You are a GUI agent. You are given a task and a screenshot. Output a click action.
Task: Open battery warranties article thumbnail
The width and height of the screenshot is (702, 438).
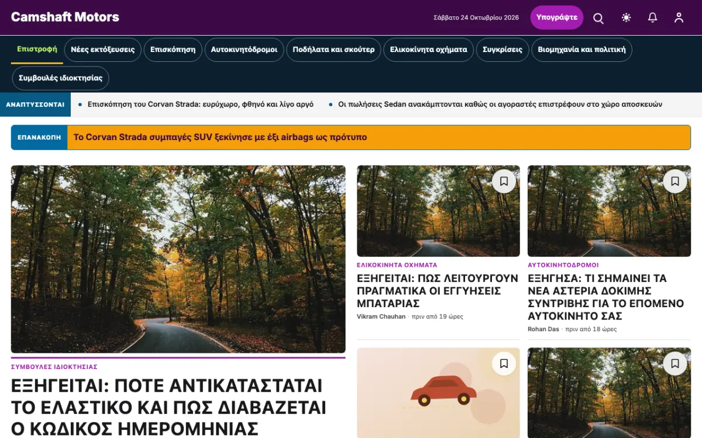(438, 211)
